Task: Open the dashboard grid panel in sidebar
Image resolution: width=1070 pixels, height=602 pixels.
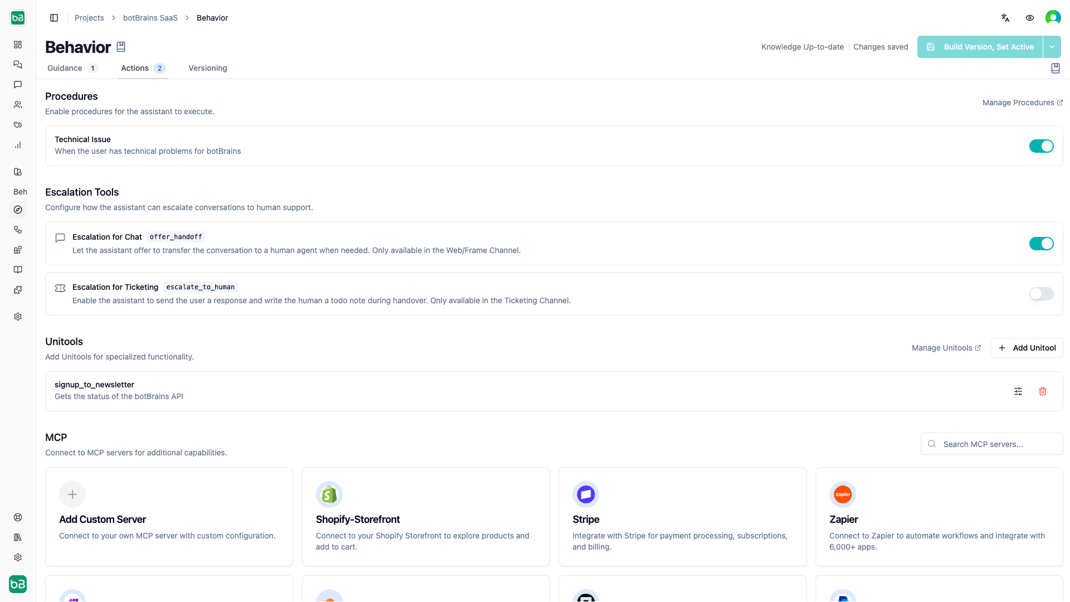Action: (x=18, y=45)
